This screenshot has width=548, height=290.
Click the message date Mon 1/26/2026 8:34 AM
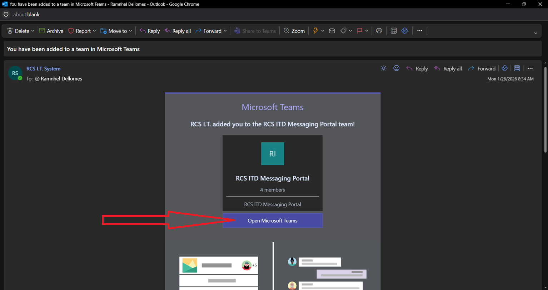510,79
